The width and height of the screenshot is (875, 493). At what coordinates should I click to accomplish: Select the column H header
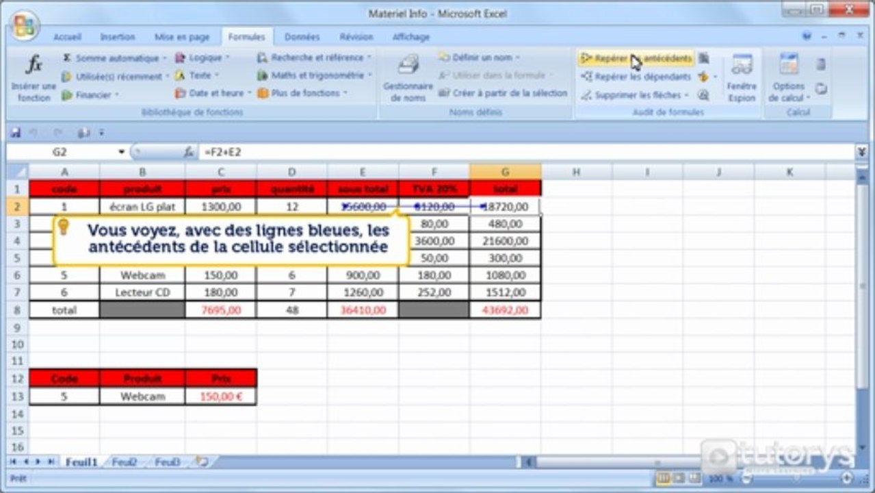tap(576, 172)
